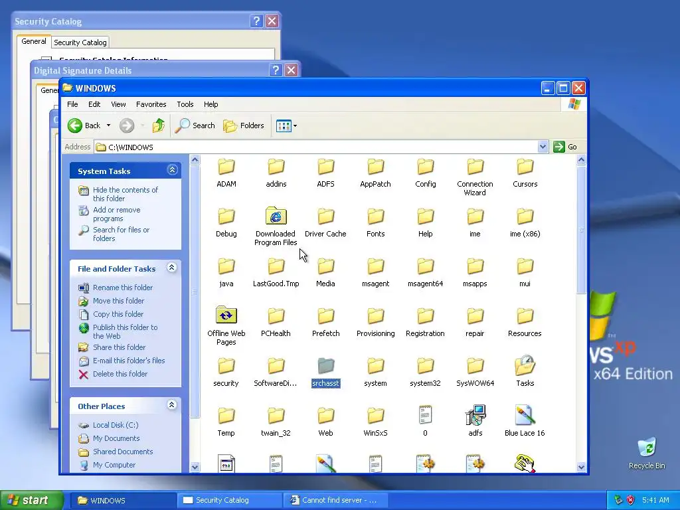Image resolution: width=680 pixels, height=510 pixels.
Task: Open My Documents from Other Places
Action: click(x=116, y=438)
